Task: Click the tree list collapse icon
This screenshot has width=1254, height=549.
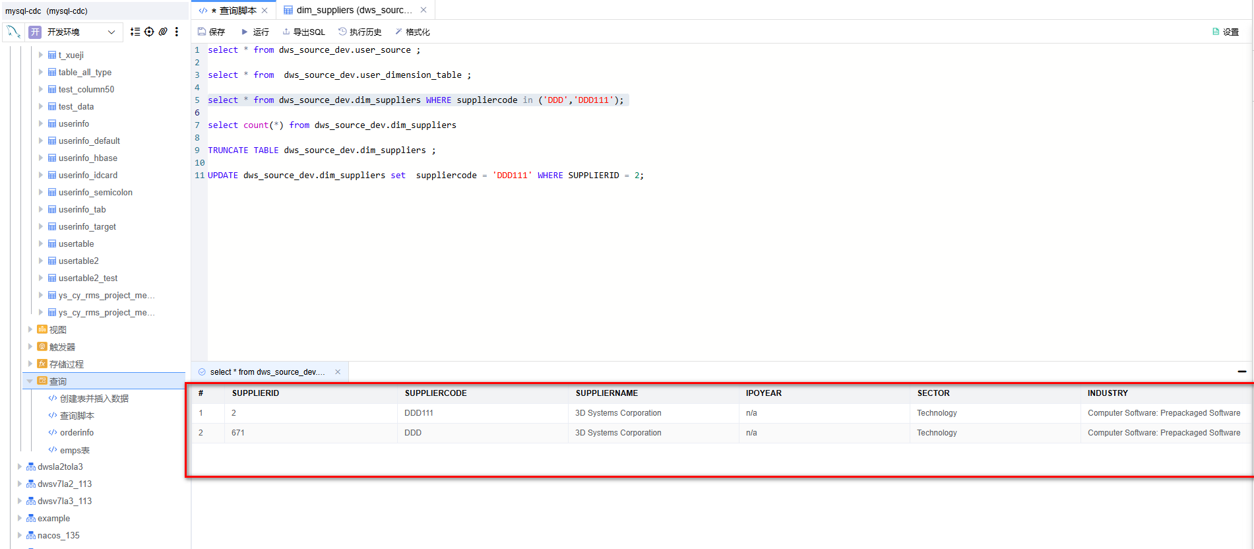Action: point(135,32)
